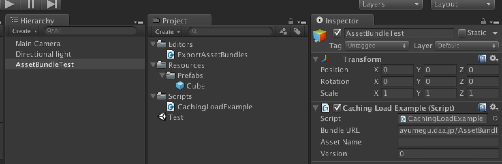Click the Inspector lock icon

pyautogui.click(x=484, y=21)
